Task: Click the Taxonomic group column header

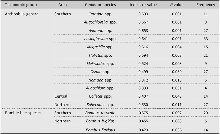Action: pyautogui.click(x=21, y=5)
